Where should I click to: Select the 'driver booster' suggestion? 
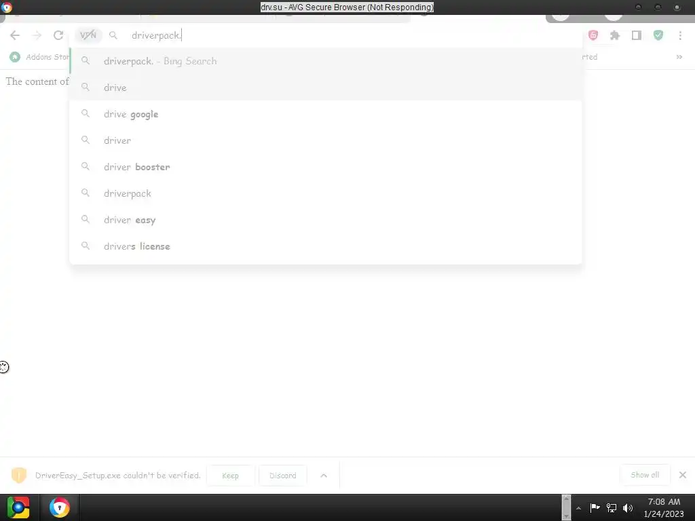pos(325,167)
